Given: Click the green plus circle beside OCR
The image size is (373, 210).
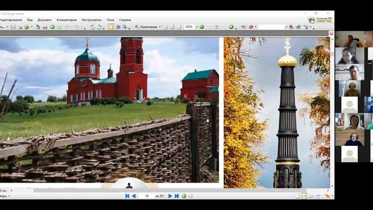Looking at the screenshot, I should 52,27.
